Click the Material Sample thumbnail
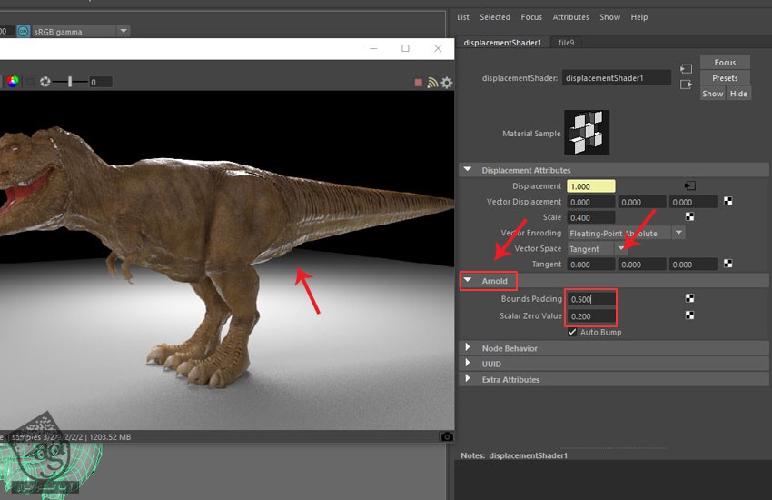This screenshot has width=772, height=500. tap(587, 133)
